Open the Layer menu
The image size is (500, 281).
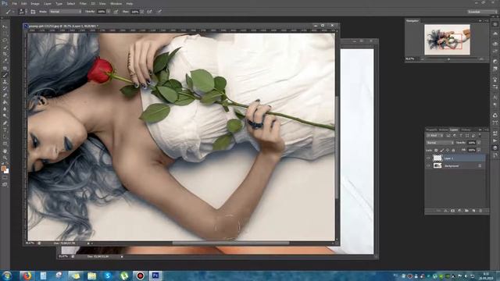click(x=48, y=4)
